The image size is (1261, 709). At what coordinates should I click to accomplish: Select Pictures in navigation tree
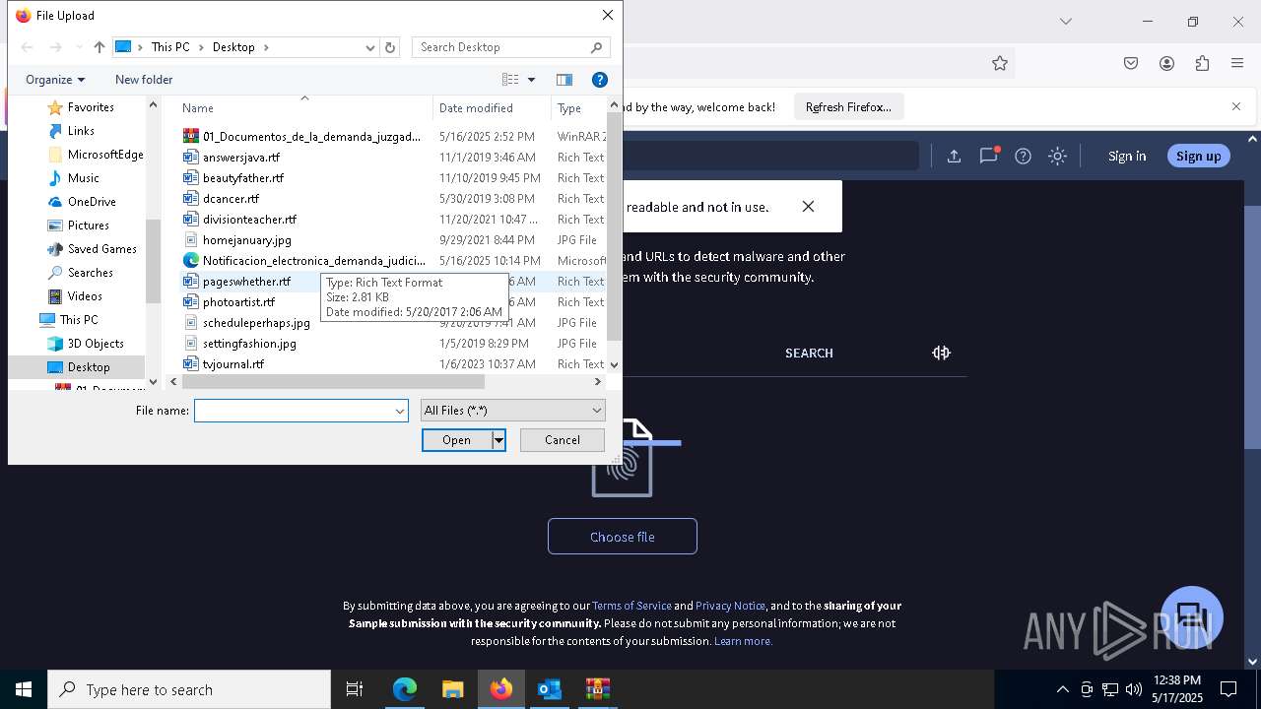pyautogui.click(x=88, y=226)
